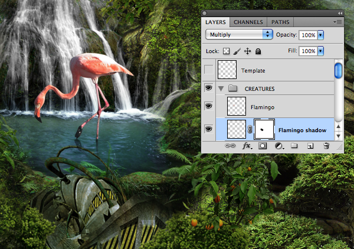Viewport: 354px width, 249px height.
Task: Enable Lock position move icon
Action: click(248, 51)
